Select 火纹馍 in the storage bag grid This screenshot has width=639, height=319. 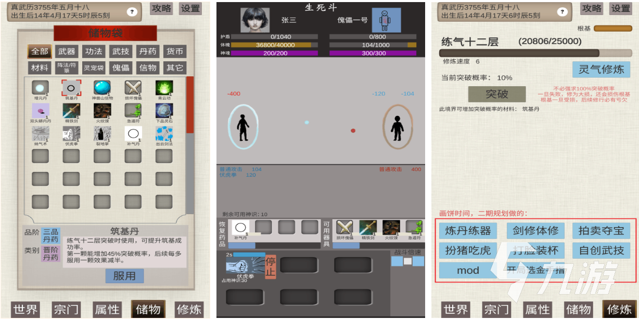click(103, 111)
